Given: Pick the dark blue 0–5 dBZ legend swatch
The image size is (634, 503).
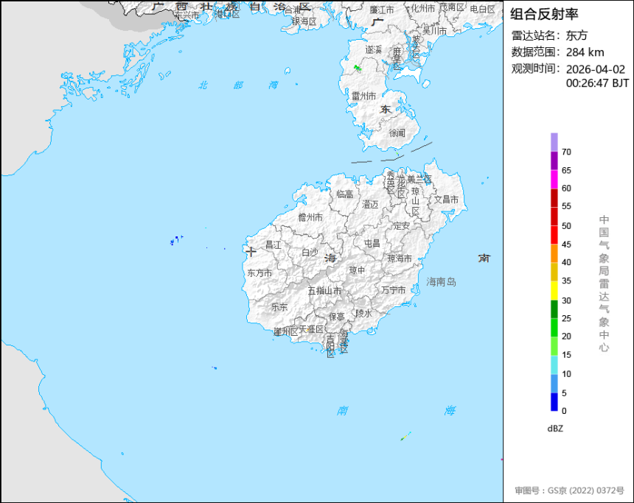Looking at the screenshot, I should 554,402.
